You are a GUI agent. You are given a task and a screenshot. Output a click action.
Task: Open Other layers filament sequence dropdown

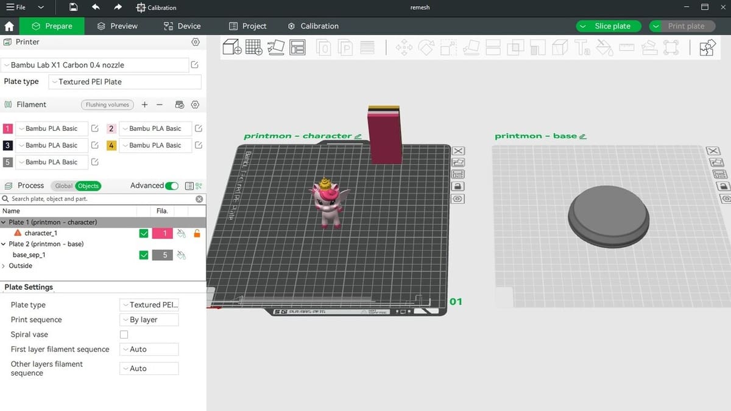149,368
